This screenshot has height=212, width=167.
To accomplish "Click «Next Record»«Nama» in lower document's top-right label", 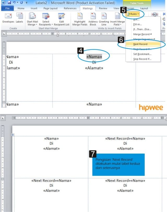I will (x=125, y=138).
